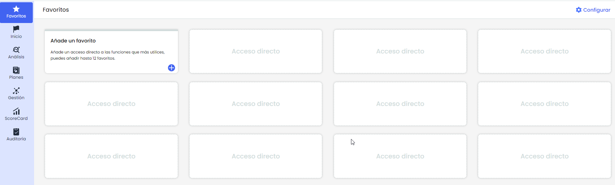This screenshot has width=615, height=185.
Task: Click the bottom-left Acceso directo slot
Action: [111, 156]
